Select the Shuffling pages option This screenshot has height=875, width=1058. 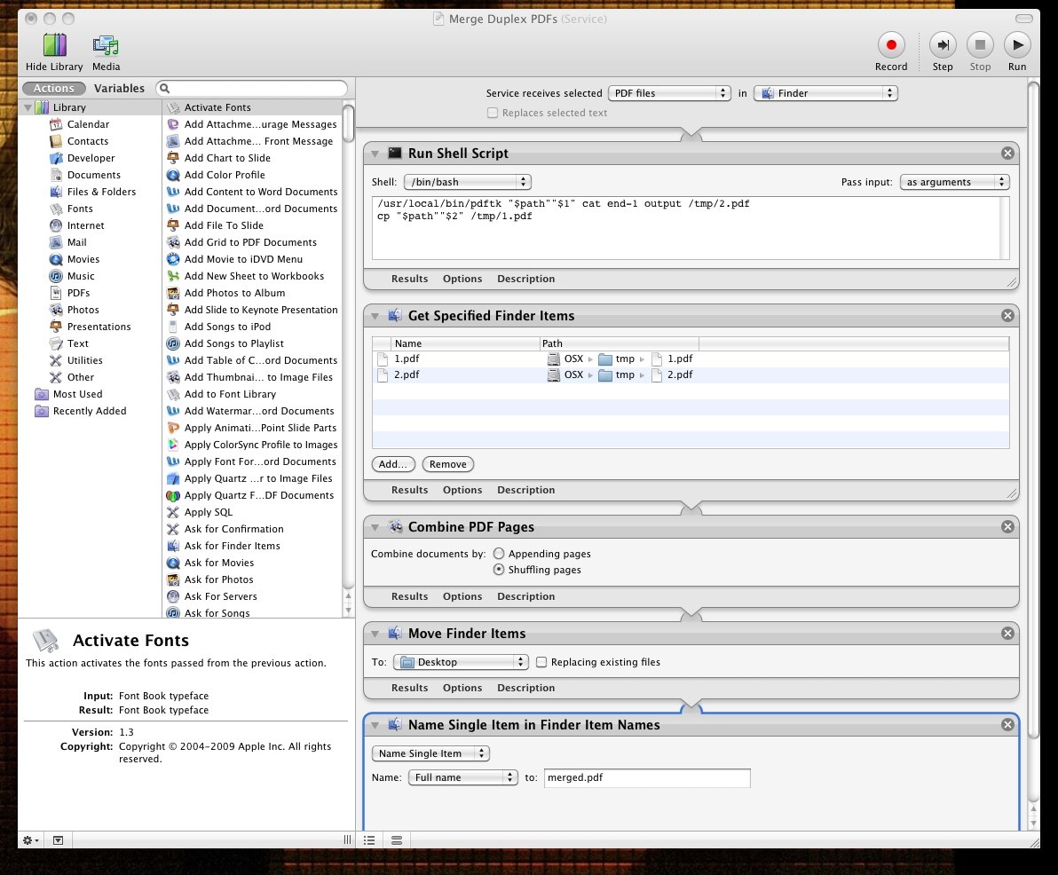point(499,570)
